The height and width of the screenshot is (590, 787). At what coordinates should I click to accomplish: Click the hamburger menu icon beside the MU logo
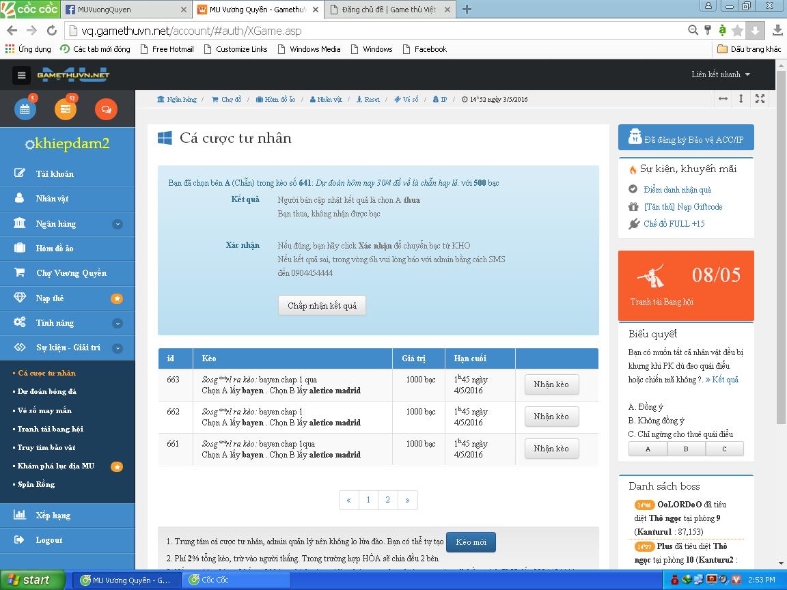click(x=21, y=76)
